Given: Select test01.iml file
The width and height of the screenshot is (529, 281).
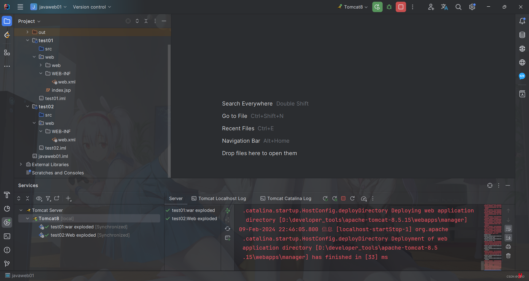Looking at the screenshot, I should click(52, 98).
